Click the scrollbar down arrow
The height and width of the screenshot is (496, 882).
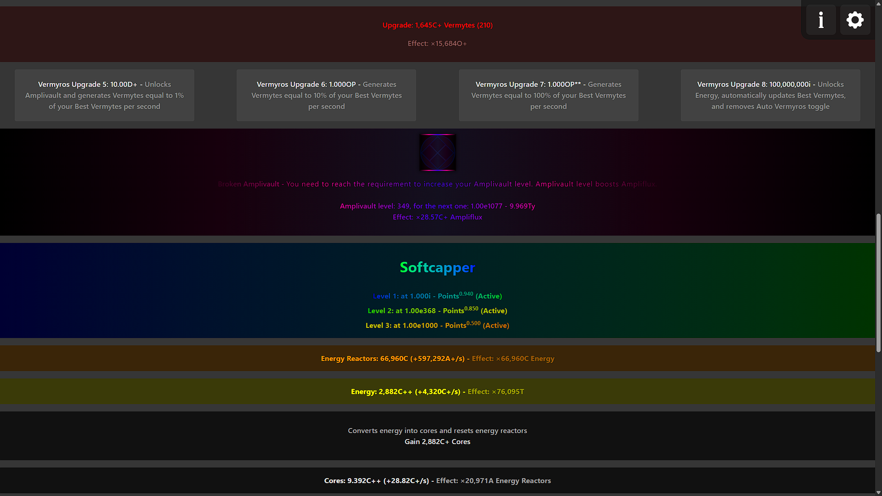[x=878, y=492]
